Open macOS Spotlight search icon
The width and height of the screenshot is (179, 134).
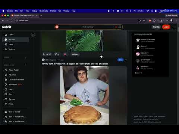[152, 11]
